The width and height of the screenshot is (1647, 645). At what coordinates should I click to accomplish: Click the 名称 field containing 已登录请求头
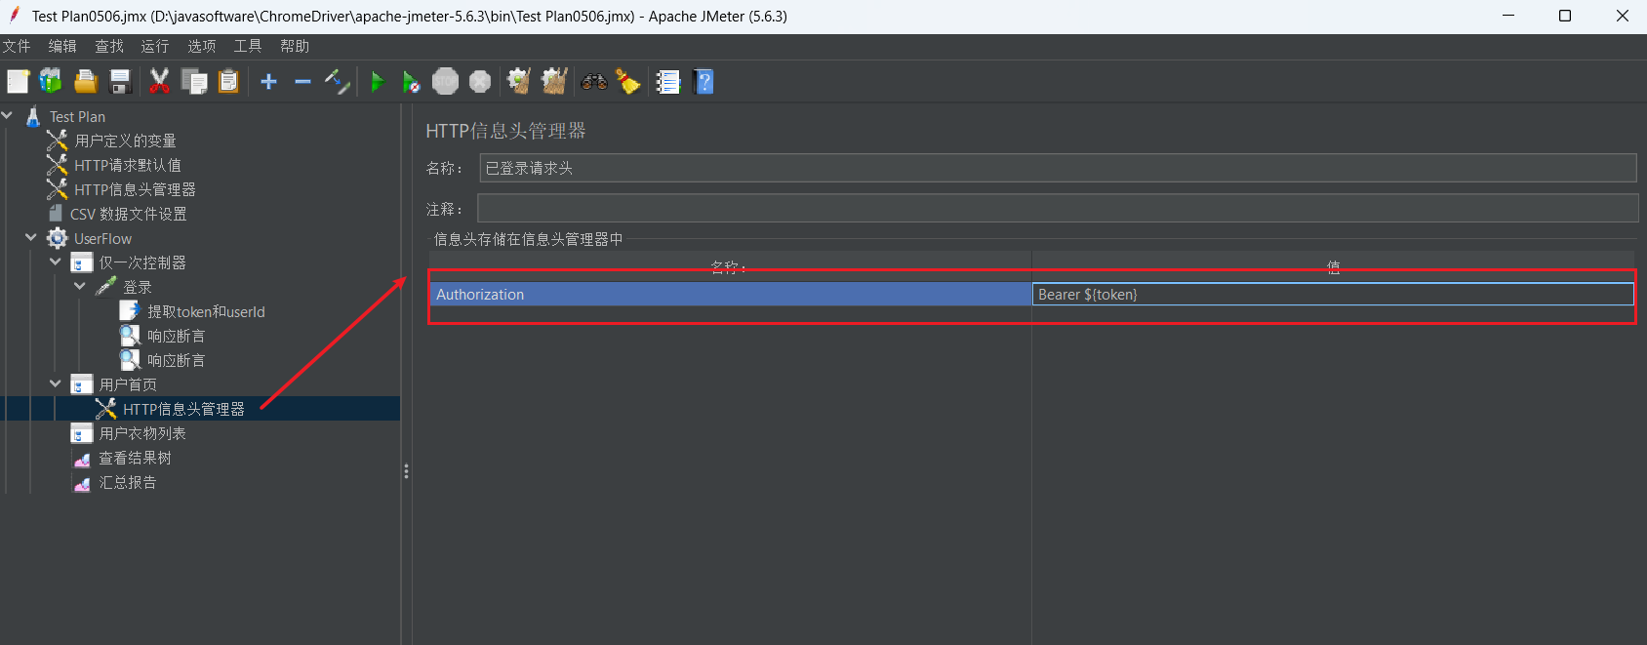tap(1058, 168)
